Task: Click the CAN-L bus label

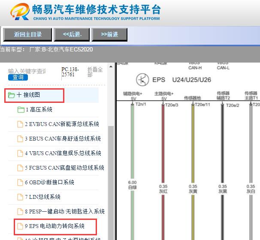Action: point(223,68)
